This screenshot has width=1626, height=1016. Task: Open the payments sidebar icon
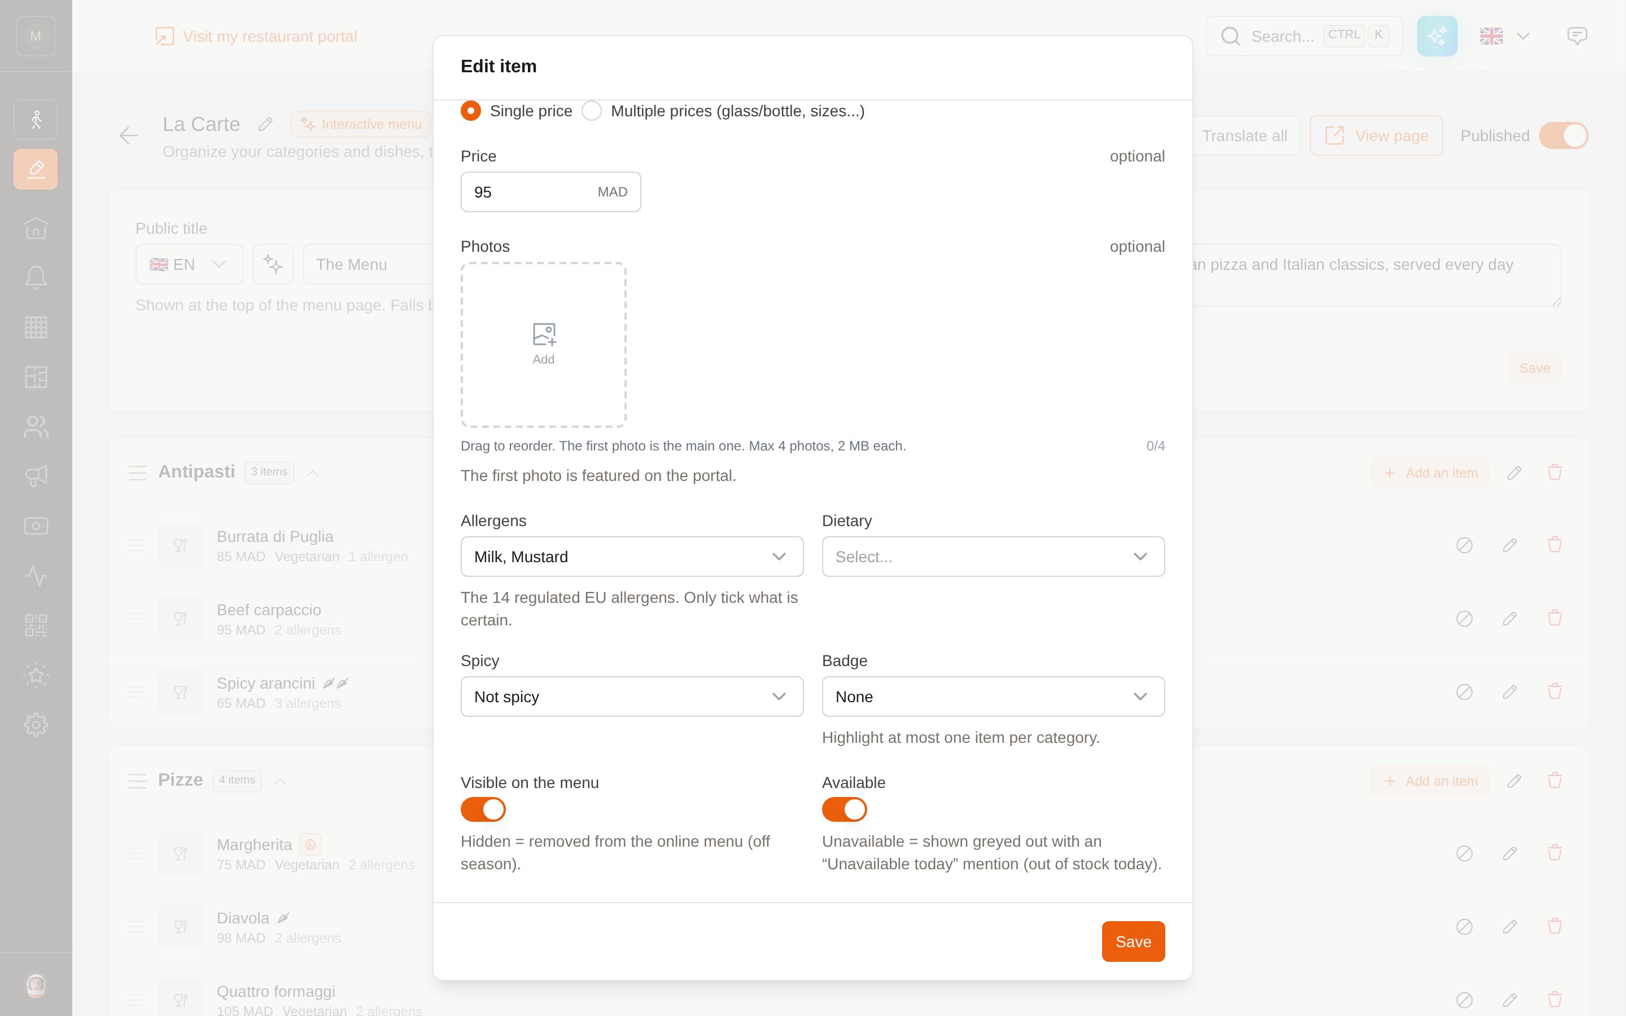tap(36, 526)
